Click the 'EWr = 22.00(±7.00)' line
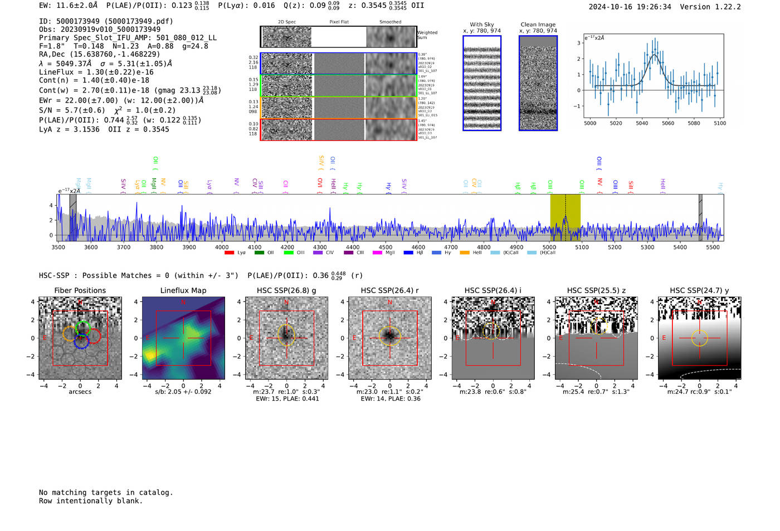 (x=121, y=100)
